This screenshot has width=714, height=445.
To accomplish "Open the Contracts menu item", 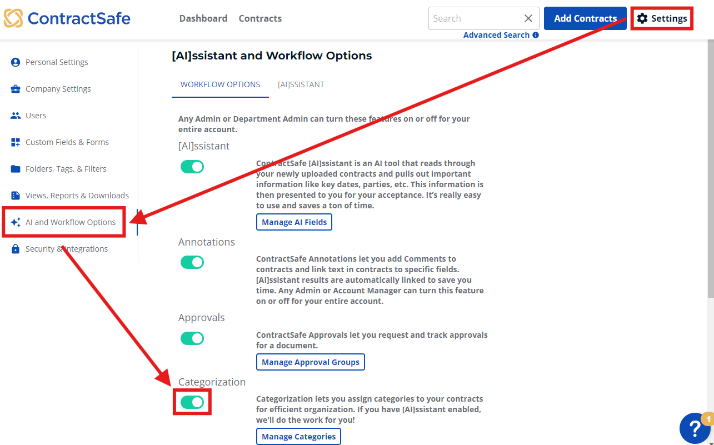I will pos(259,18).
